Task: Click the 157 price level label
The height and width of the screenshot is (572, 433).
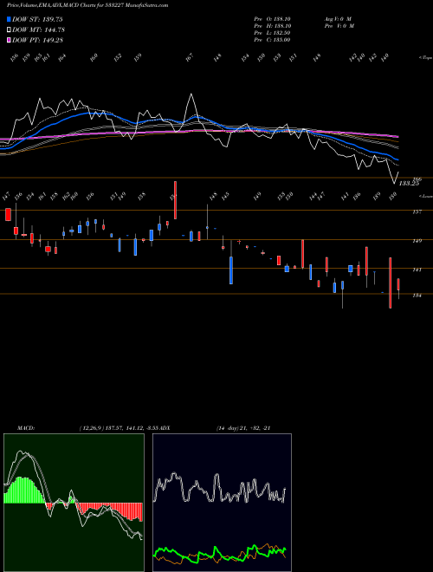Action: (417, 211)
